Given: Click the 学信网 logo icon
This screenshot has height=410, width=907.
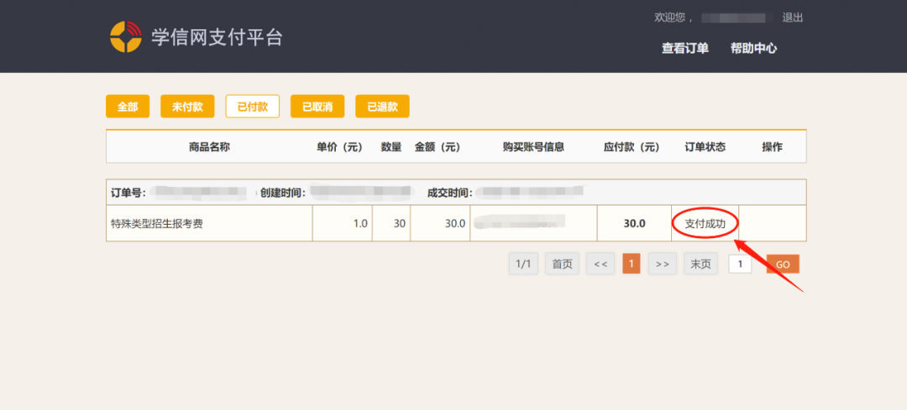Looking at the screenshot, I should coord(125,36).
